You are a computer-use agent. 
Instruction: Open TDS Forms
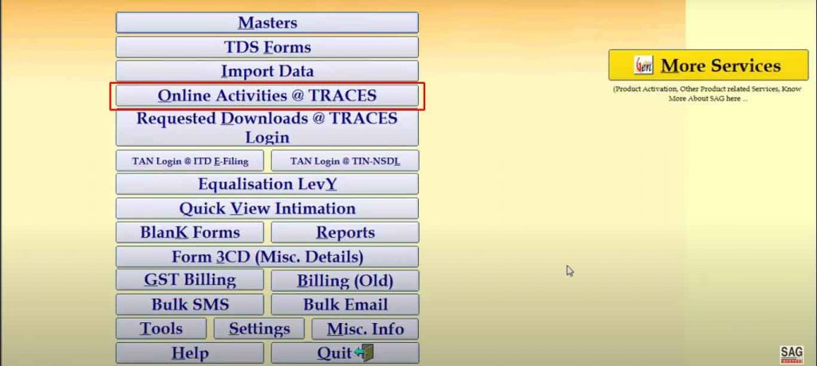pos(266,47)
